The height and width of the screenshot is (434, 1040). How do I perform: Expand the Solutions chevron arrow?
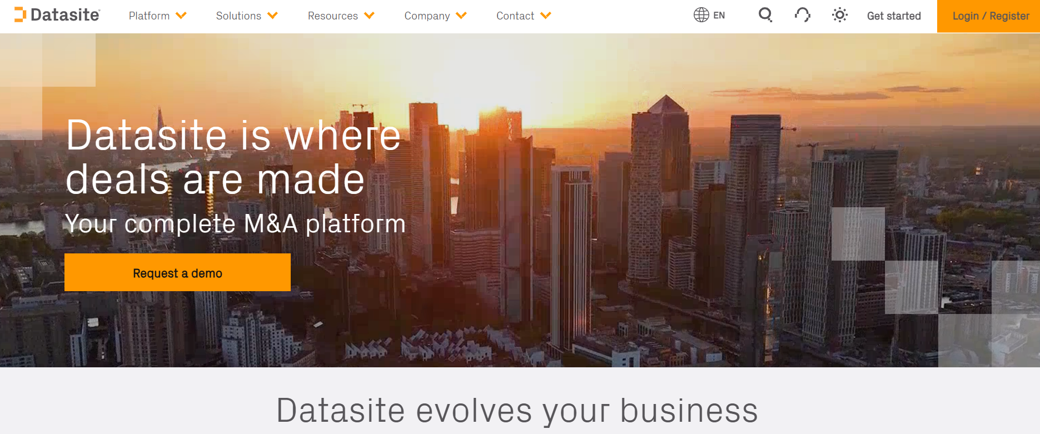[x=272, y=16]
